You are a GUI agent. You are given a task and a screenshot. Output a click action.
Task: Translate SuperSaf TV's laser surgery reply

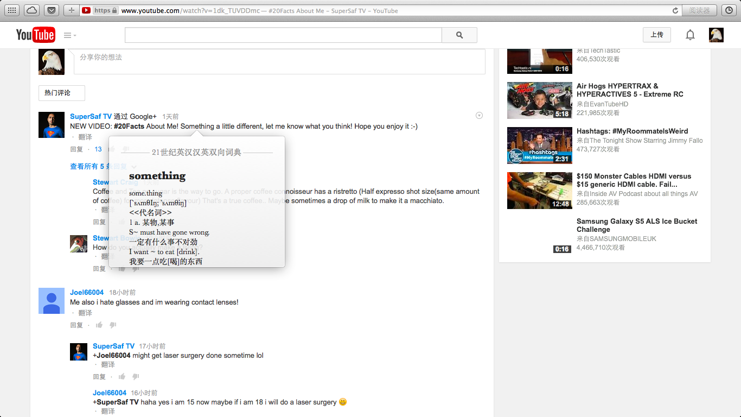[108, 364]
